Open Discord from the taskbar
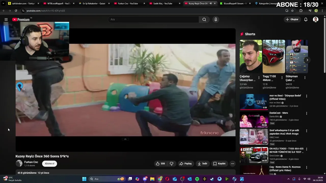The width and height of the screenshot is (326, 183). coord(145,179)
